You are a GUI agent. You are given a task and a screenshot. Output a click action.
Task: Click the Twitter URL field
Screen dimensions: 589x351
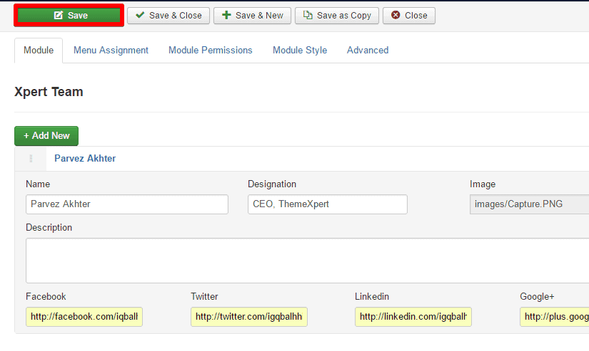pos(248,317)
